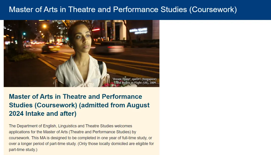
Task: Open the hero photo of the woman
Action: point(82,53)
